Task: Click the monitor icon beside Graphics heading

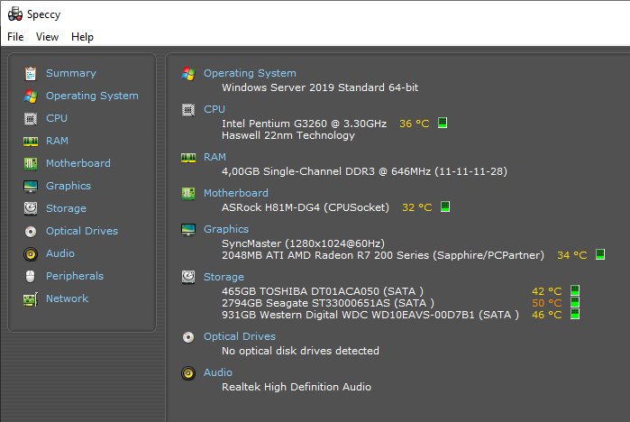Action: pos(188,230)
